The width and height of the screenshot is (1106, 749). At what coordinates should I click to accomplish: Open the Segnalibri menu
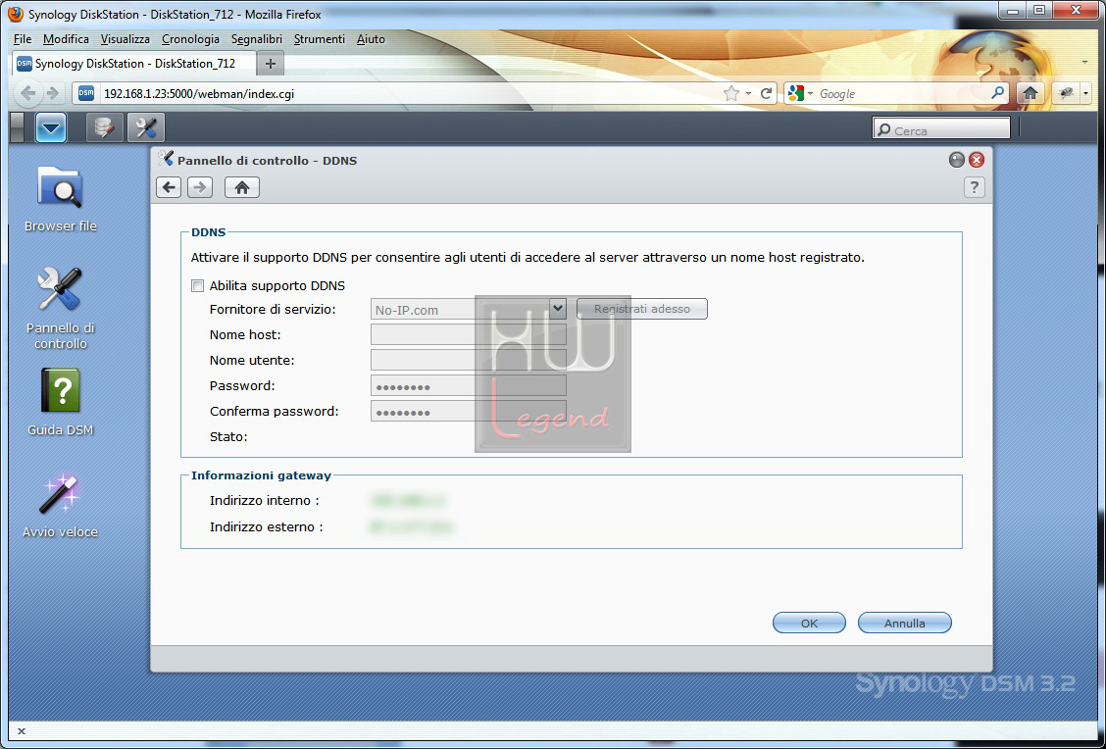257,39
